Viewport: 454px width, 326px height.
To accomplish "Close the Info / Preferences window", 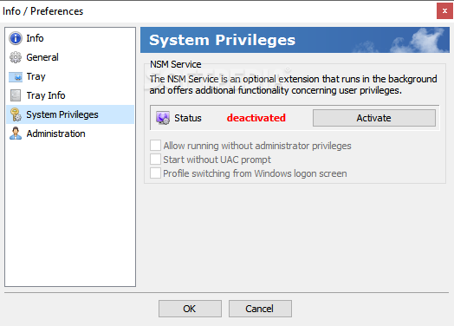I will pos(444,11).
